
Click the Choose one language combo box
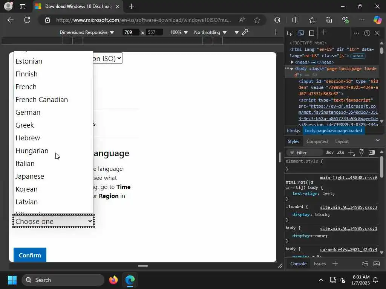(54, 221)
